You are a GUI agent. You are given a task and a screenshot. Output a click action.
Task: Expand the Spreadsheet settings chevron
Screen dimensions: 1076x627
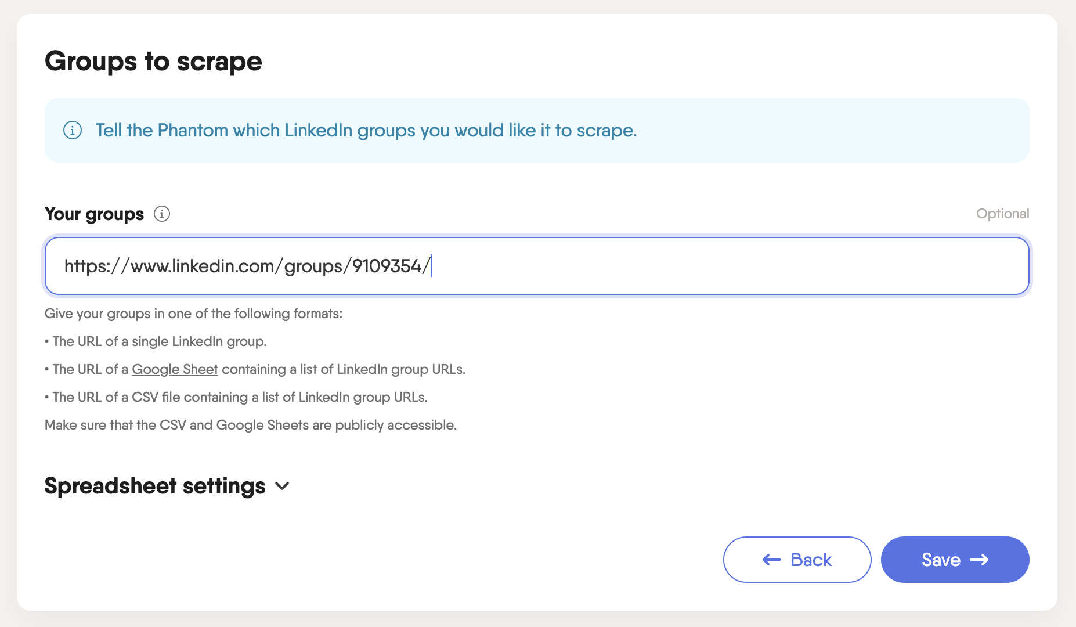point(283,486)
